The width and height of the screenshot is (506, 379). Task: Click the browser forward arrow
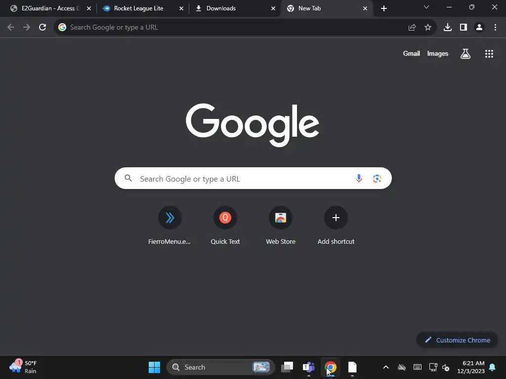coord(27,28)
